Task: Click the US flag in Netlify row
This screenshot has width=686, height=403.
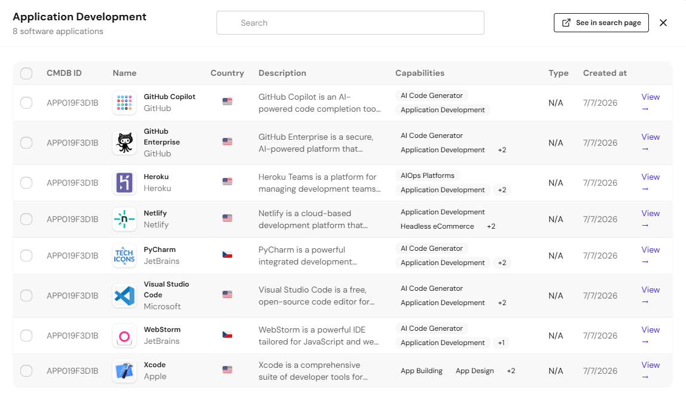Action: [x=227, y=218]
